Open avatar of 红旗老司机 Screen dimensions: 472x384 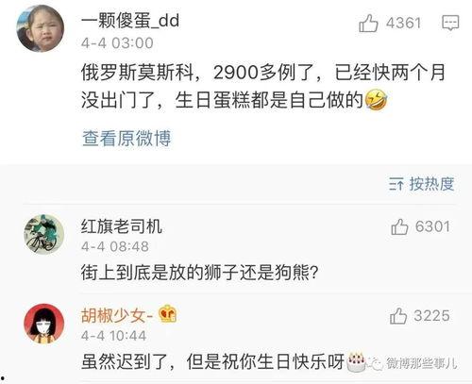pyautogui.click(x=44, y=234)
